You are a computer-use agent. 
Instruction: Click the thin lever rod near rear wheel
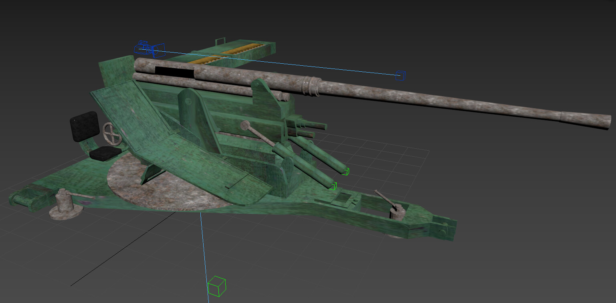(x=385, y=198)
